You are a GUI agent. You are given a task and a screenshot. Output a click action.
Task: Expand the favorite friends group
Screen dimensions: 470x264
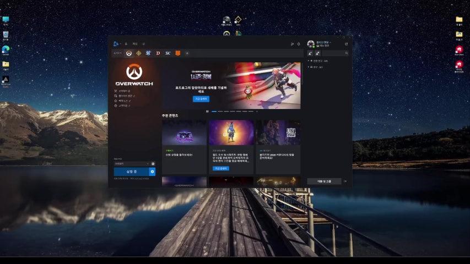pyautogui.click(x=309, y=61)
